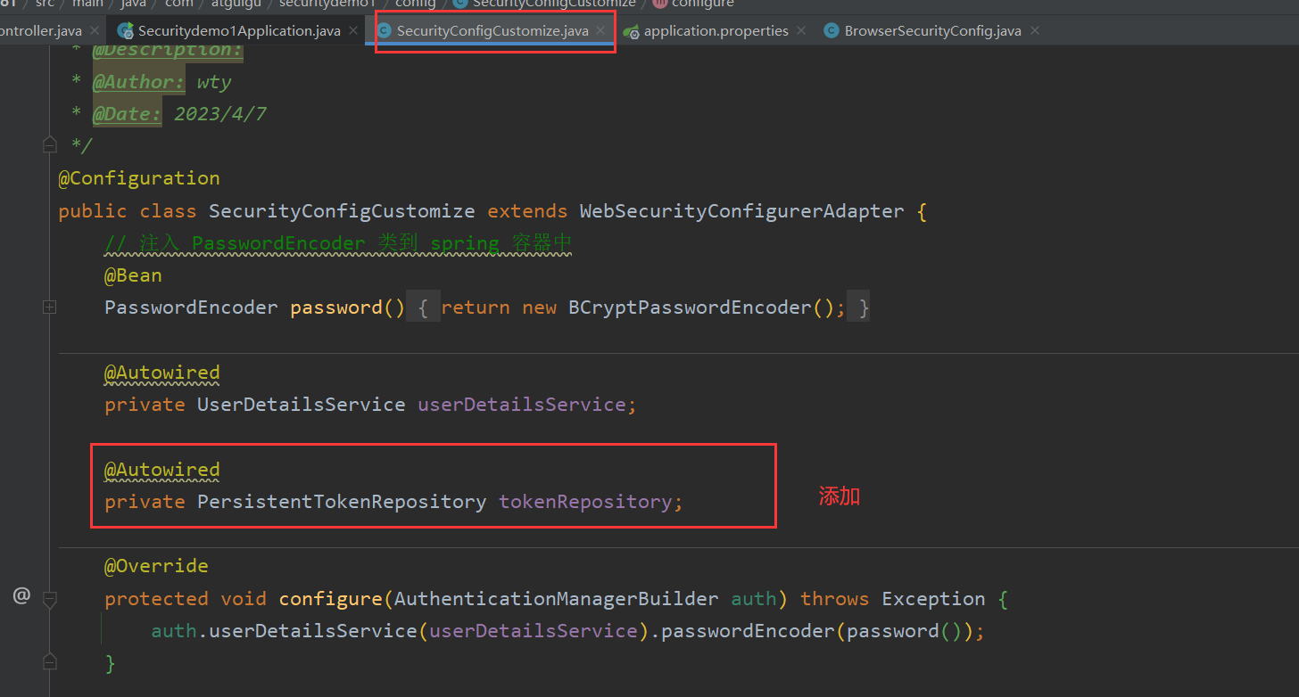This screenshot has width=1299, height=697.
Task: Click the @Bean annotation
Action: (x=133, y=275)
